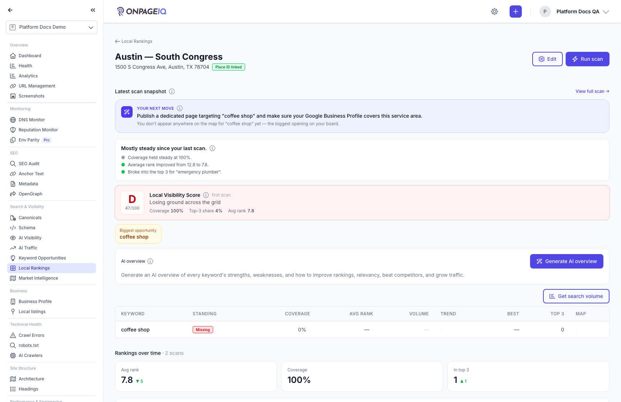
Task: Click info icon next to Local Visibility Score
Action: pyautogui.click(x=206, y=195)
